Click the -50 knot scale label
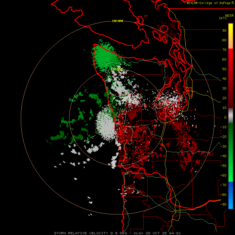This screenshot has width=235, height=235. point(223,166)
